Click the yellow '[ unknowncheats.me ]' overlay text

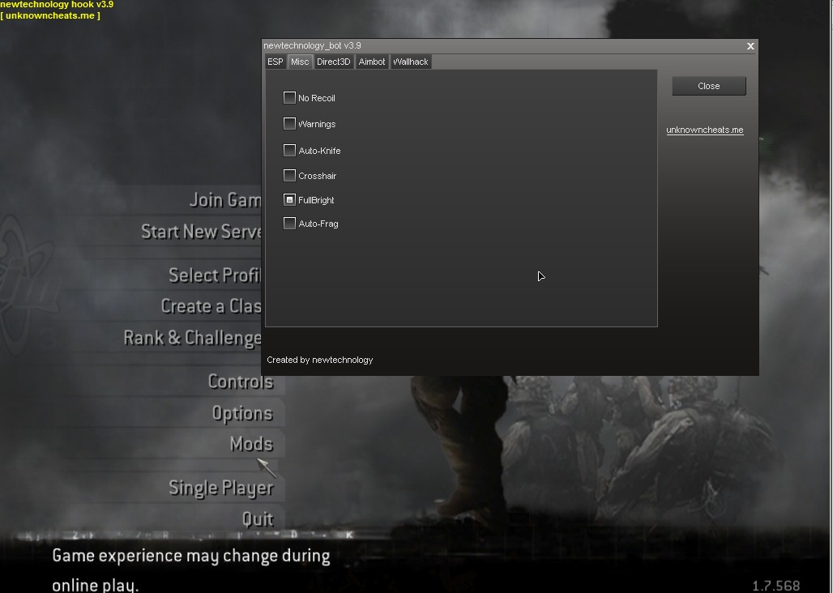tap(50, 15)
